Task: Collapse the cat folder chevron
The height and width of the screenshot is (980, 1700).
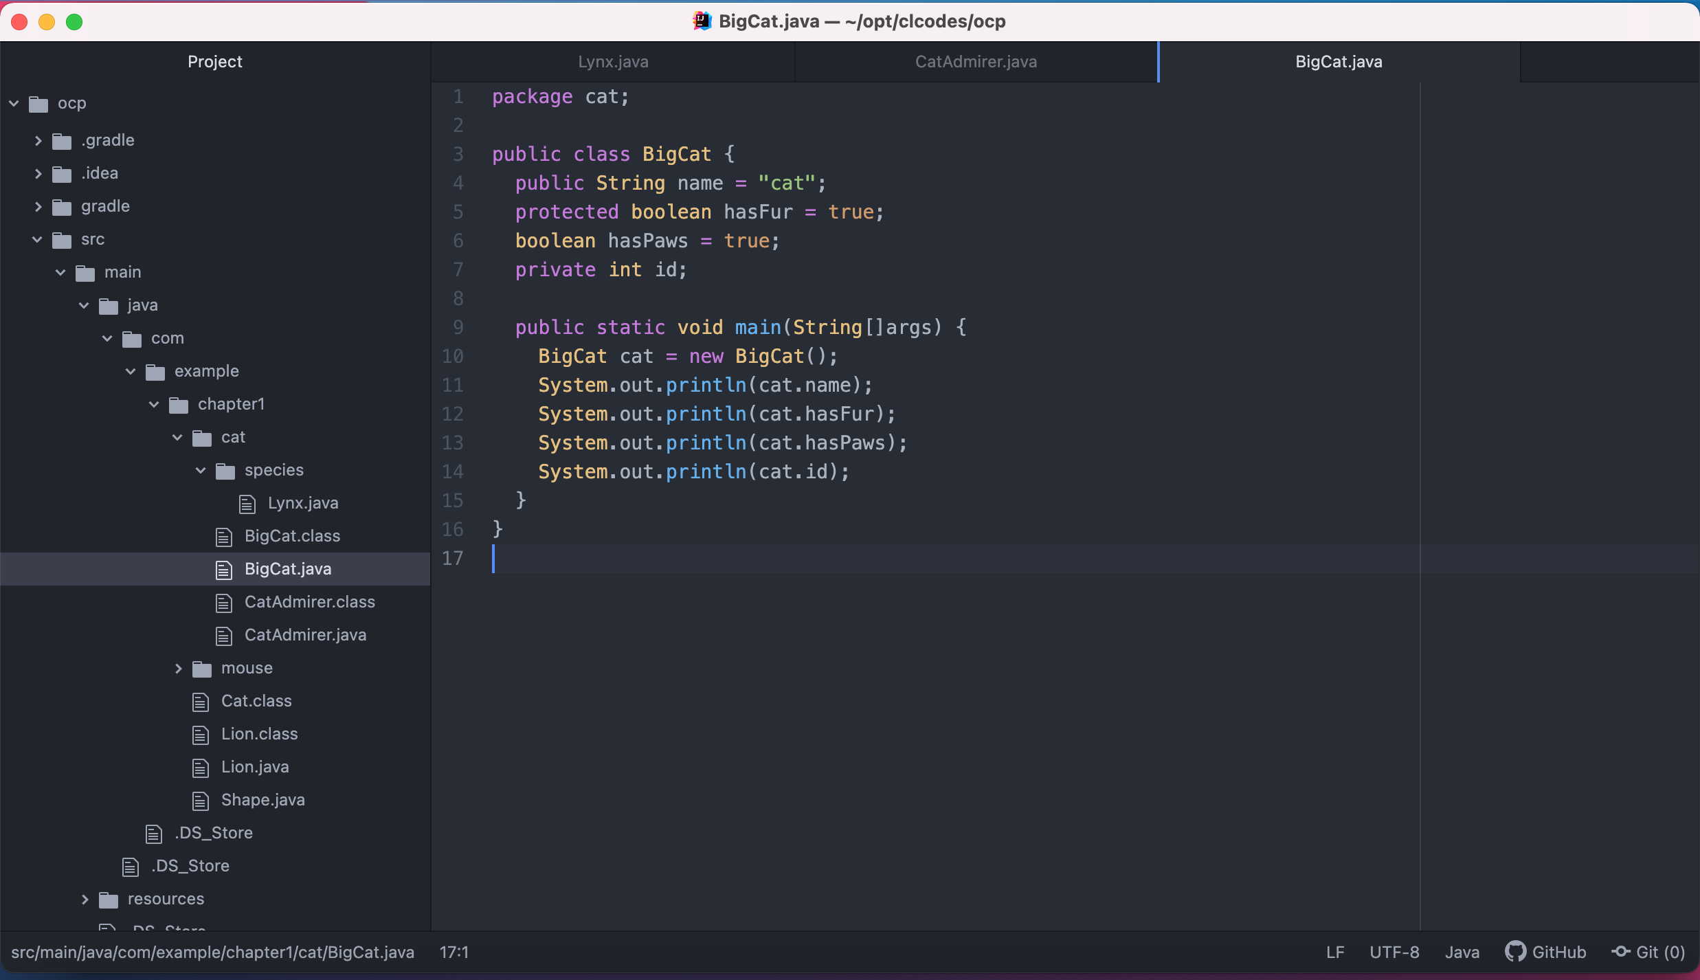Action: (x=177, y=438)
